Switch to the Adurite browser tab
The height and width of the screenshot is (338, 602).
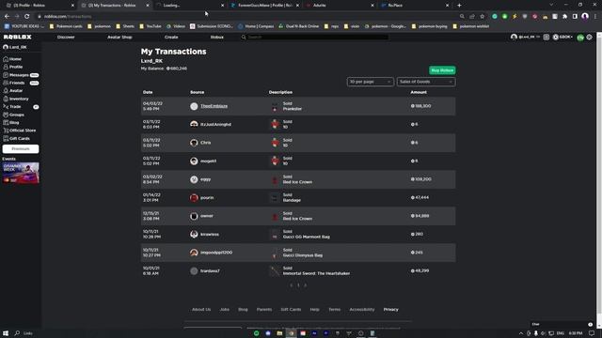pyautogui.click(x=340, y=6)
